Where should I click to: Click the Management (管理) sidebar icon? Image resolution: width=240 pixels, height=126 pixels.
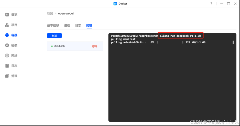pyautogui.click(x=7, y=76)
